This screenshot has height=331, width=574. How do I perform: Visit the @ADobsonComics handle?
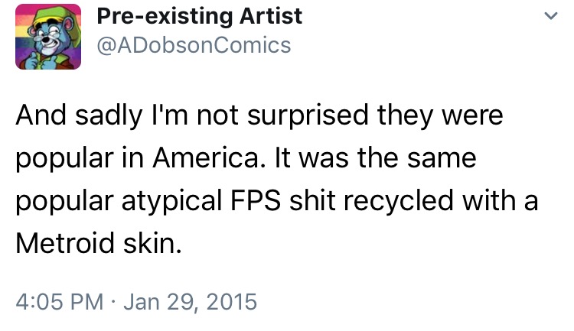point(194,45)
